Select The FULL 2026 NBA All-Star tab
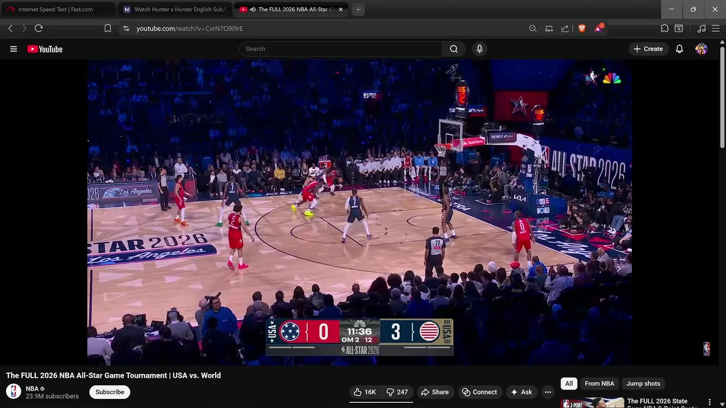The image size is (726, 408). click(291, 10)
